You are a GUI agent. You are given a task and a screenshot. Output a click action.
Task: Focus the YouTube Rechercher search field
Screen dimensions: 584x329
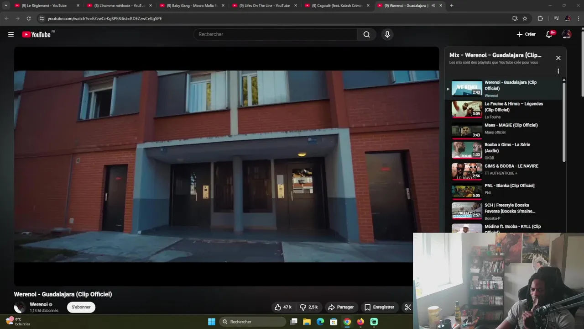click(276, 34)
